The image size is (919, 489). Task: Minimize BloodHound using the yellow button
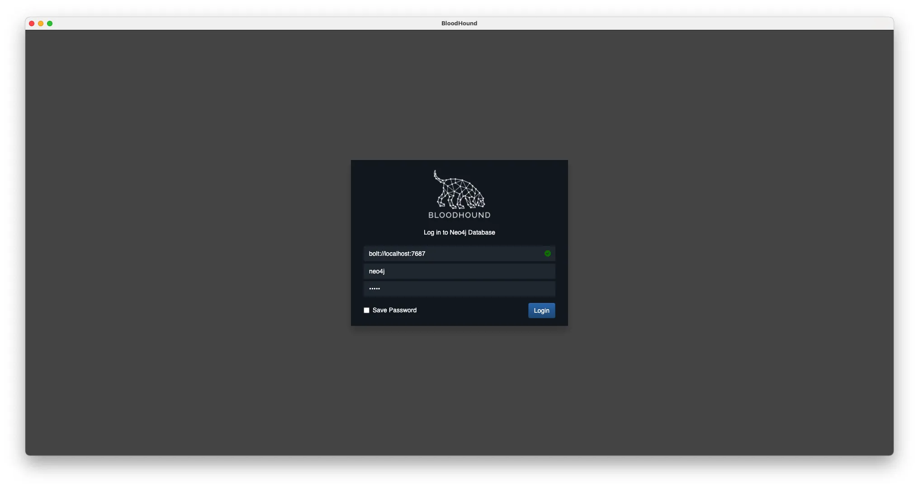41,24
